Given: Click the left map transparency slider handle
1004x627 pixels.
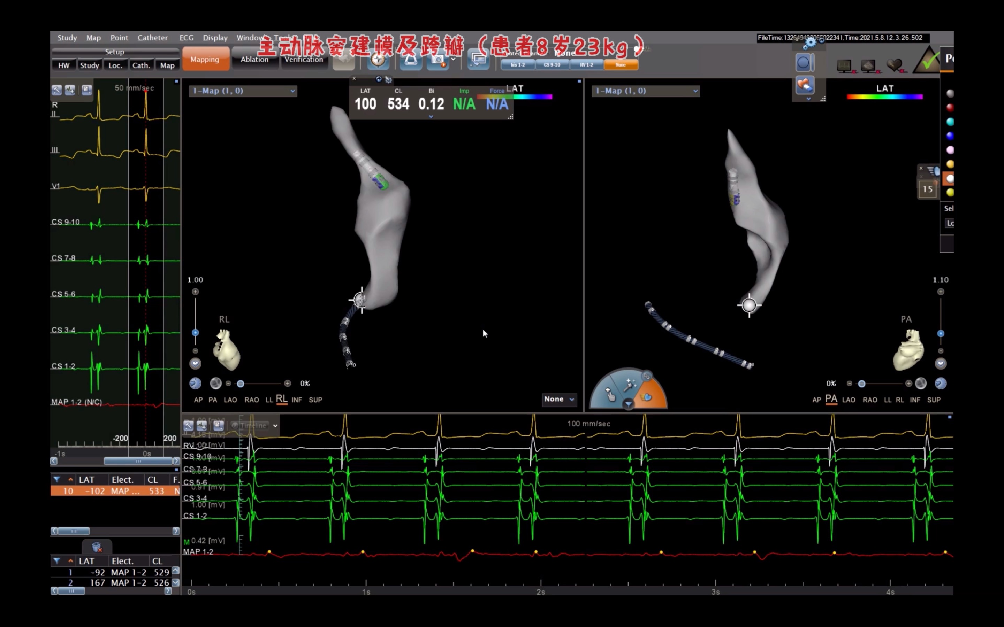Looking at the screenshot, I should (240, 384).
